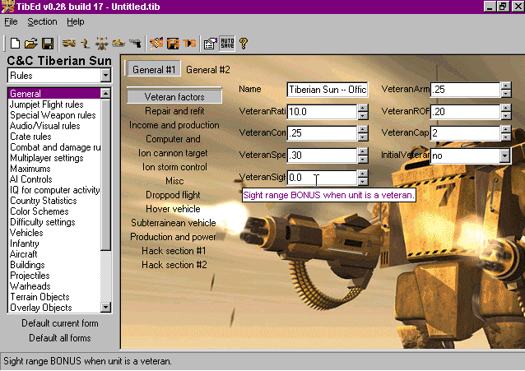
Task: Open the Weapons pistol toolbar icon
Action: click(135, 44)
